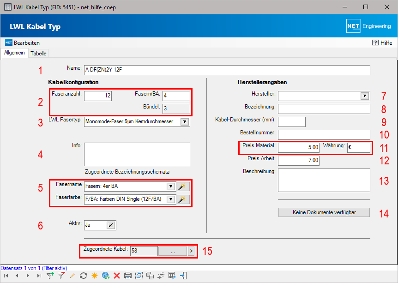This screenshot has height=283, width=398.
Task: Click the window icon in the title bar
Action: [x=8, y=7]
